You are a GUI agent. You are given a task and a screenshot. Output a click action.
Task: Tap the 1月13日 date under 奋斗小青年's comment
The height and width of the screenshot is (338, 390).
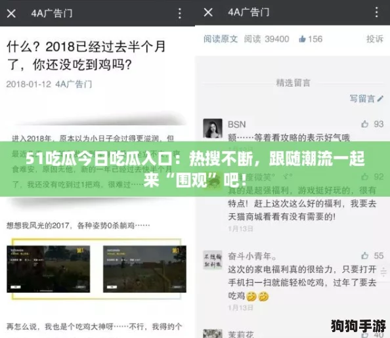(240, 308)
